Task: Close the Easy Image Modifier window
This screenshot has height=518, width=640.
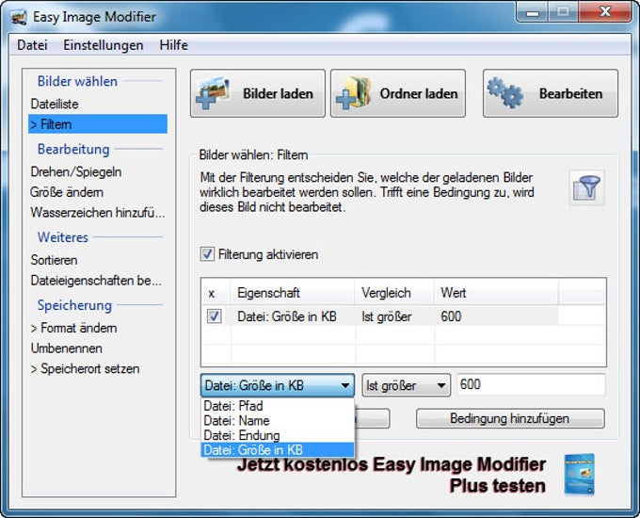Action: point(605,12)
